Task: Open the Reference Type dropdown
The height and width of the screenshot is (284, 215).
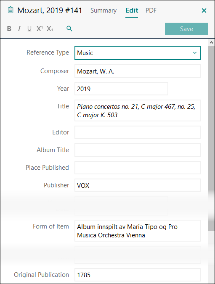Action: pyautogui.click(x=137, y=53)
